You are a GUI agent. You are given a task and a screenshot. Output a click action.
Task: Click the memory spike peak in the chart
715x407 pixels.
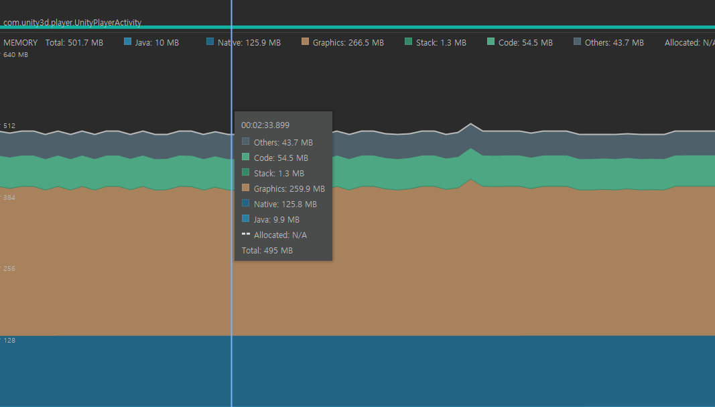pos(470,124)
